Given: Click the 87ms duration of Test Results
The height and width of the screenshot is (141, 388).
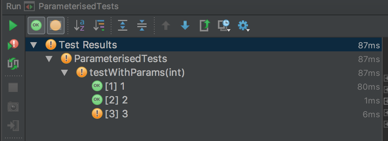Looking at the screenshot, I should click(x=369, y=45).
